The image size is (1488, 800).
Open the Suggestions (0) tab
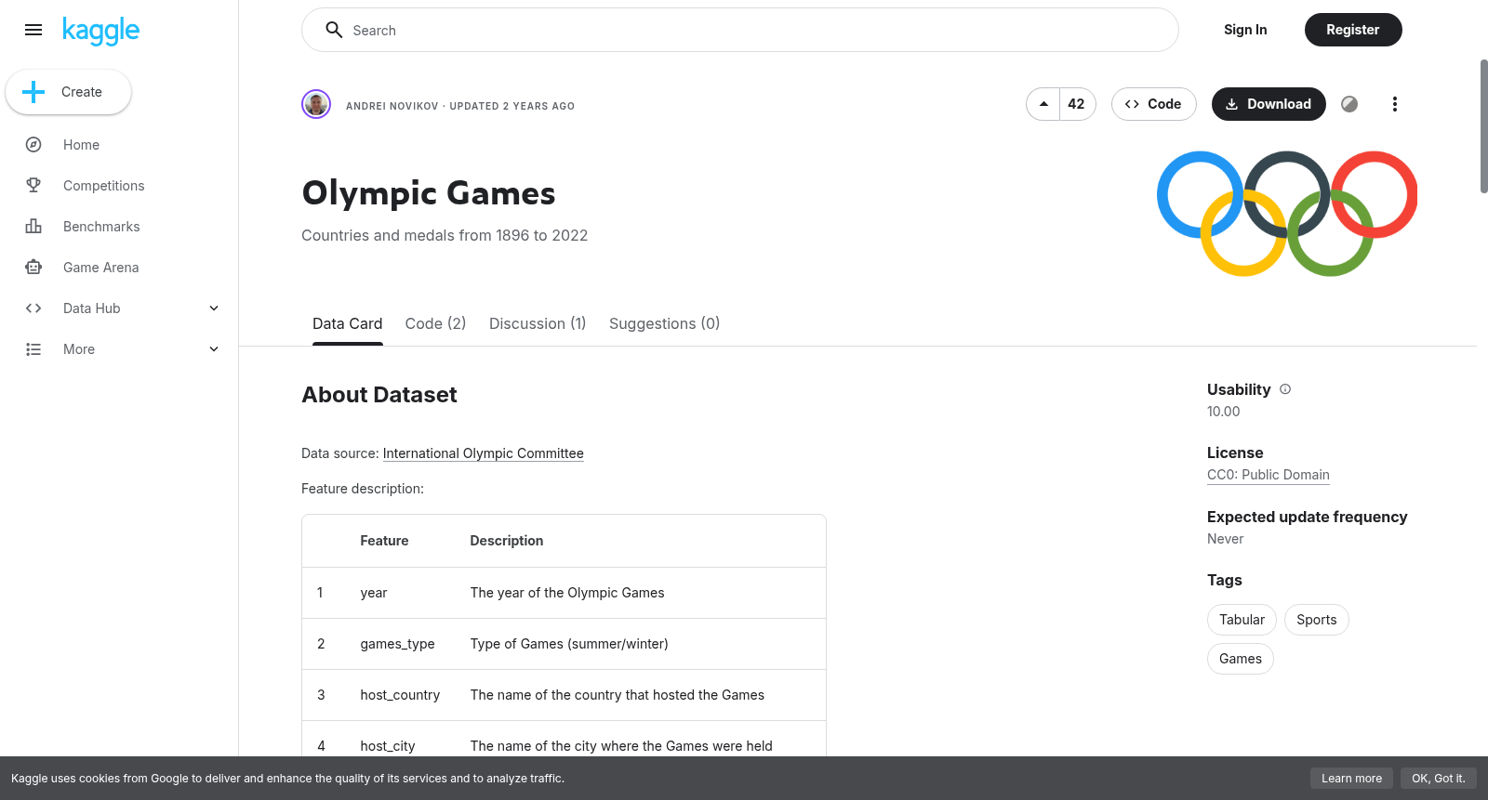(664, 323)
